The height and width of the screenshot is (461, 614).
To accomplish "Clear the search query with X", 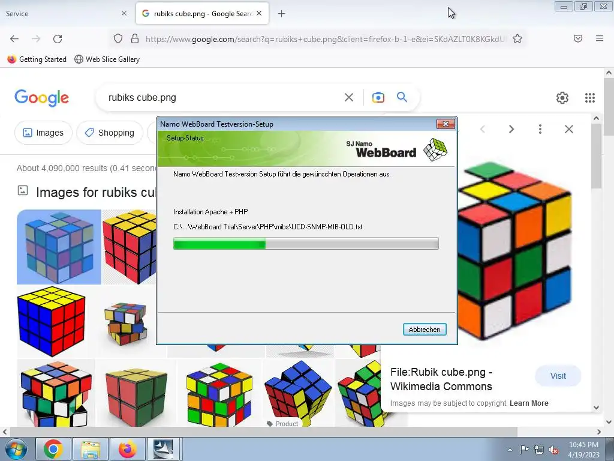I will [349, 97].
